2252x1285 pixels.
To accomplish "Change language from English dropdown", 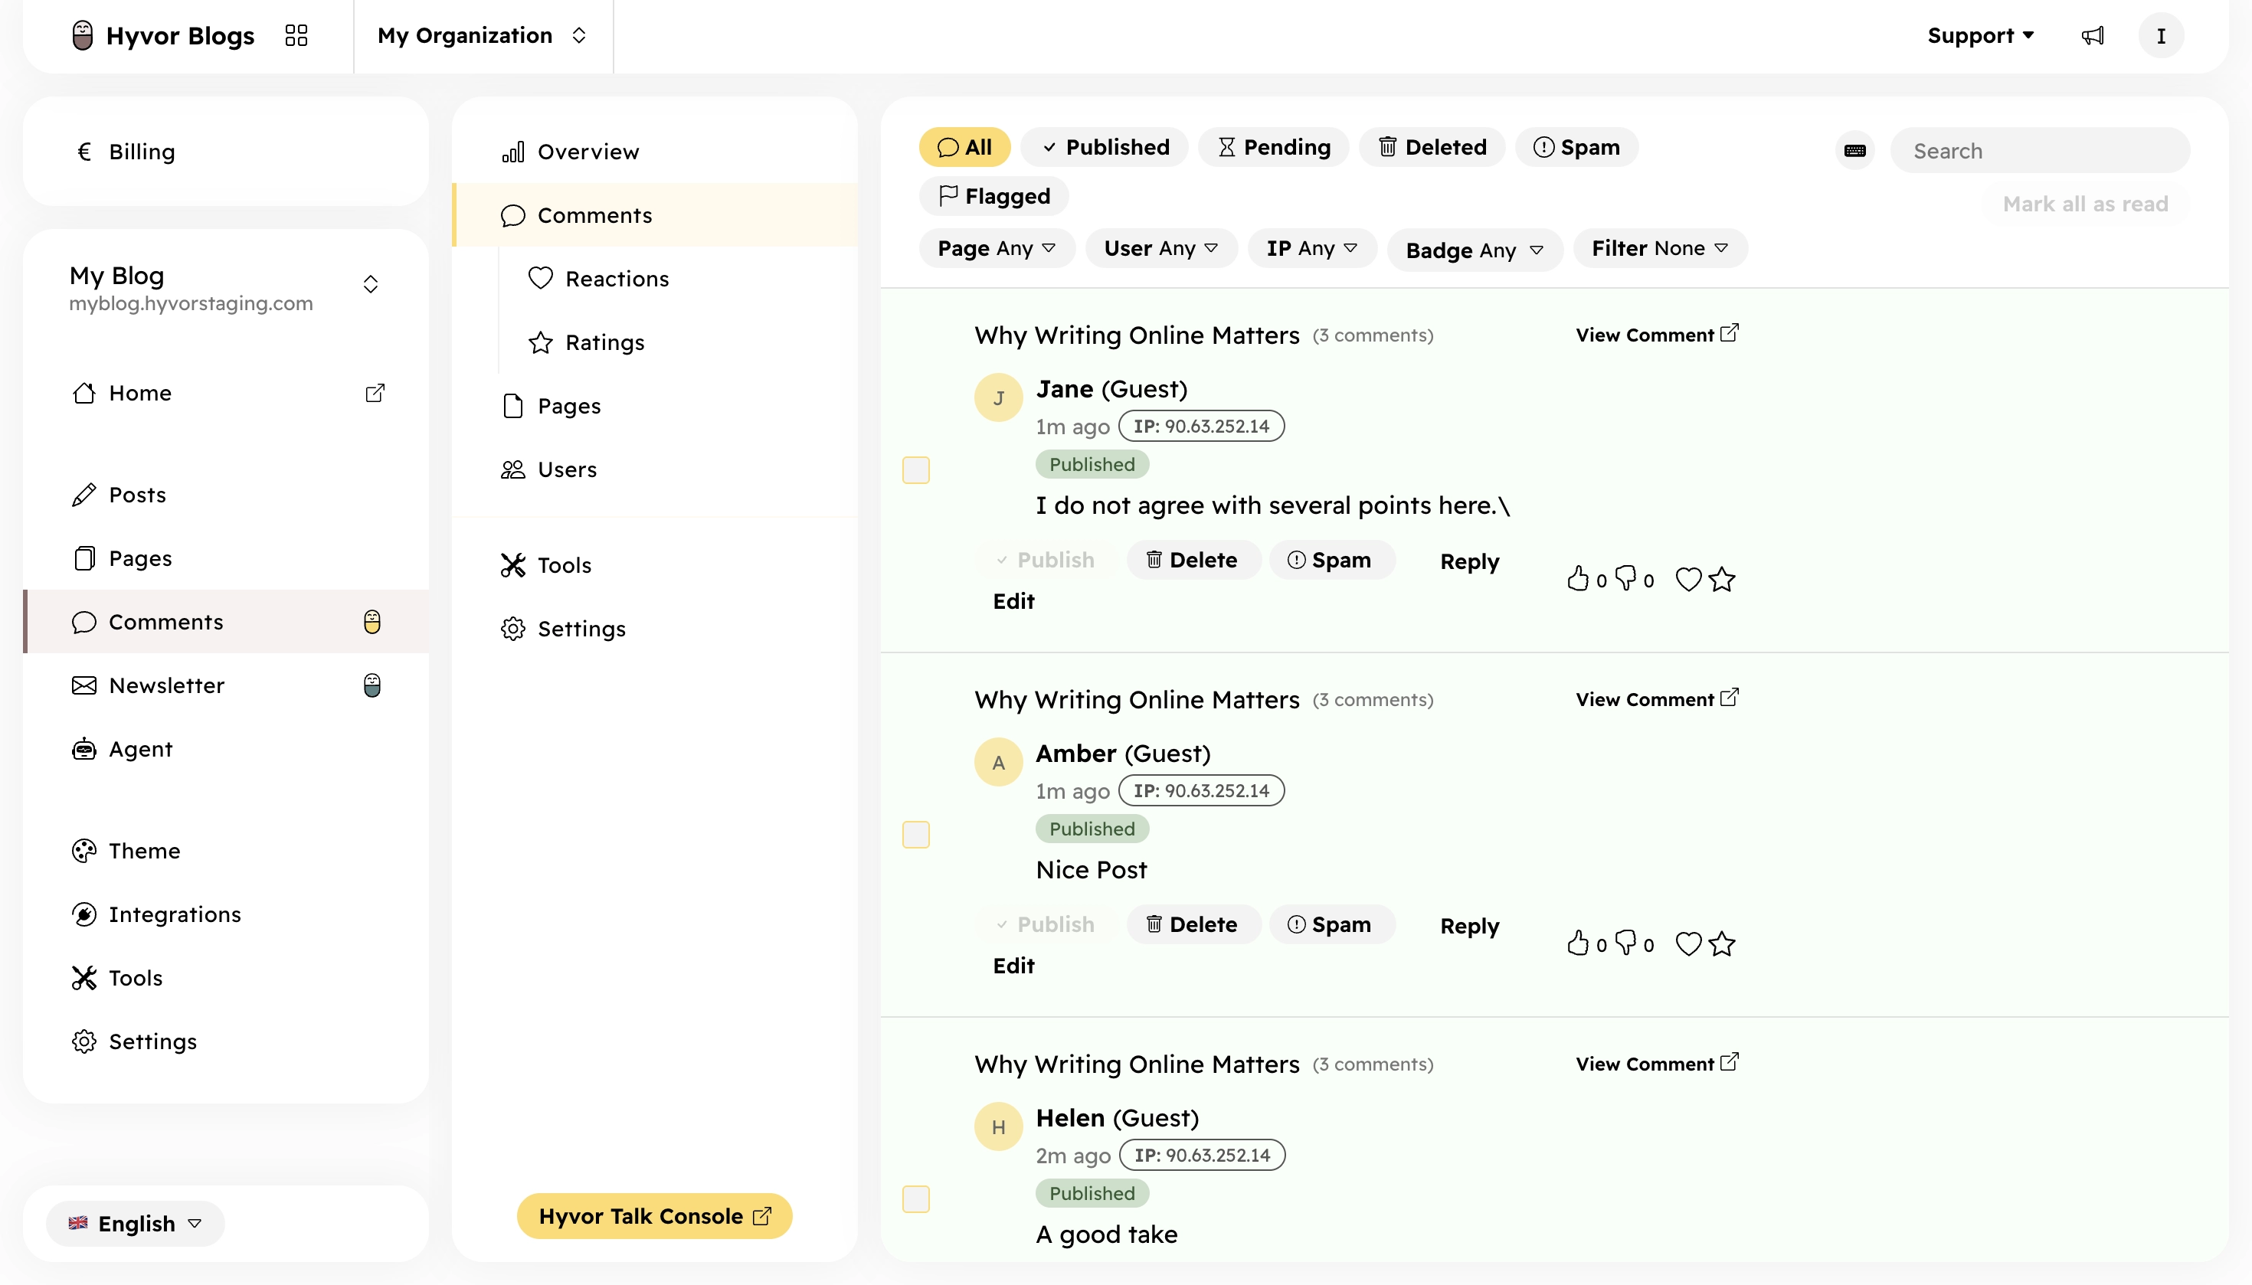I will tap(136, 1223).
